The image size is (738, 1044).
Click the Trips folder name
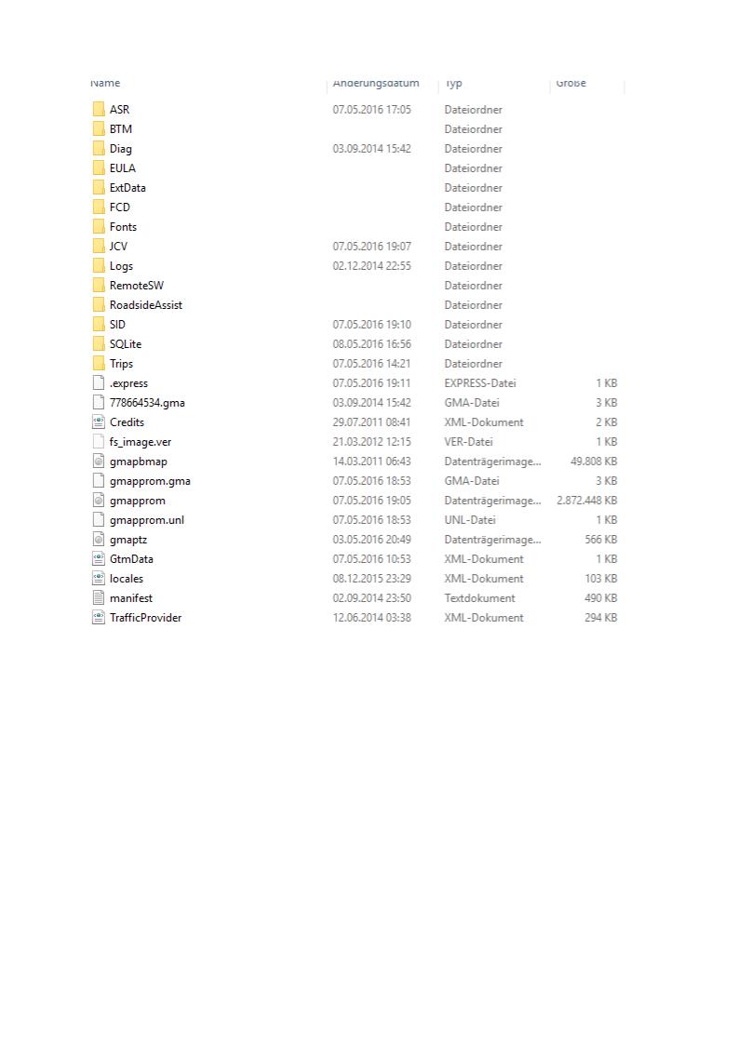pos(121,364)
